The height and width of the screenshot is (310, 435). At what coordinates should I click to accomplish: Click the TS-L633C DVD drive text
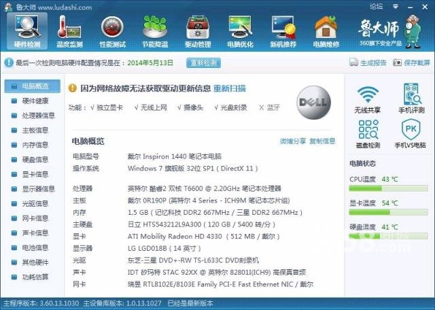[193, 260]
